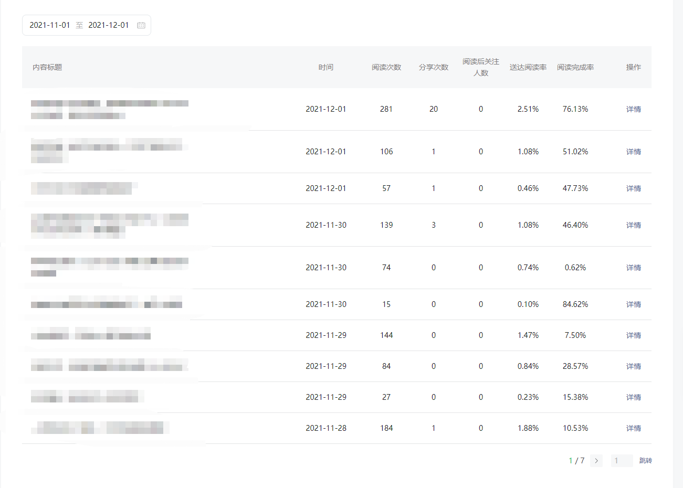Click the 跳转 jump button

646,461
